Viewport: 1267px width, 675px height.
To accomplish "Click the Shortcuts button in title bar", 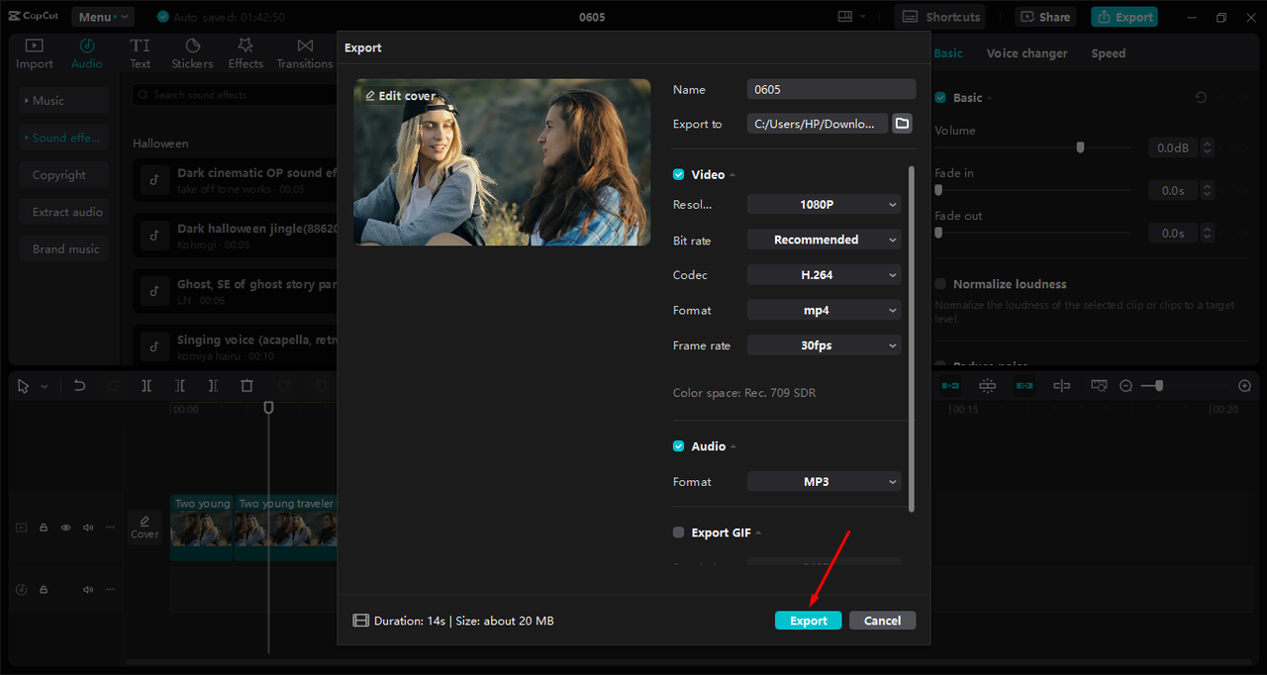I will (x=941, y=17).
